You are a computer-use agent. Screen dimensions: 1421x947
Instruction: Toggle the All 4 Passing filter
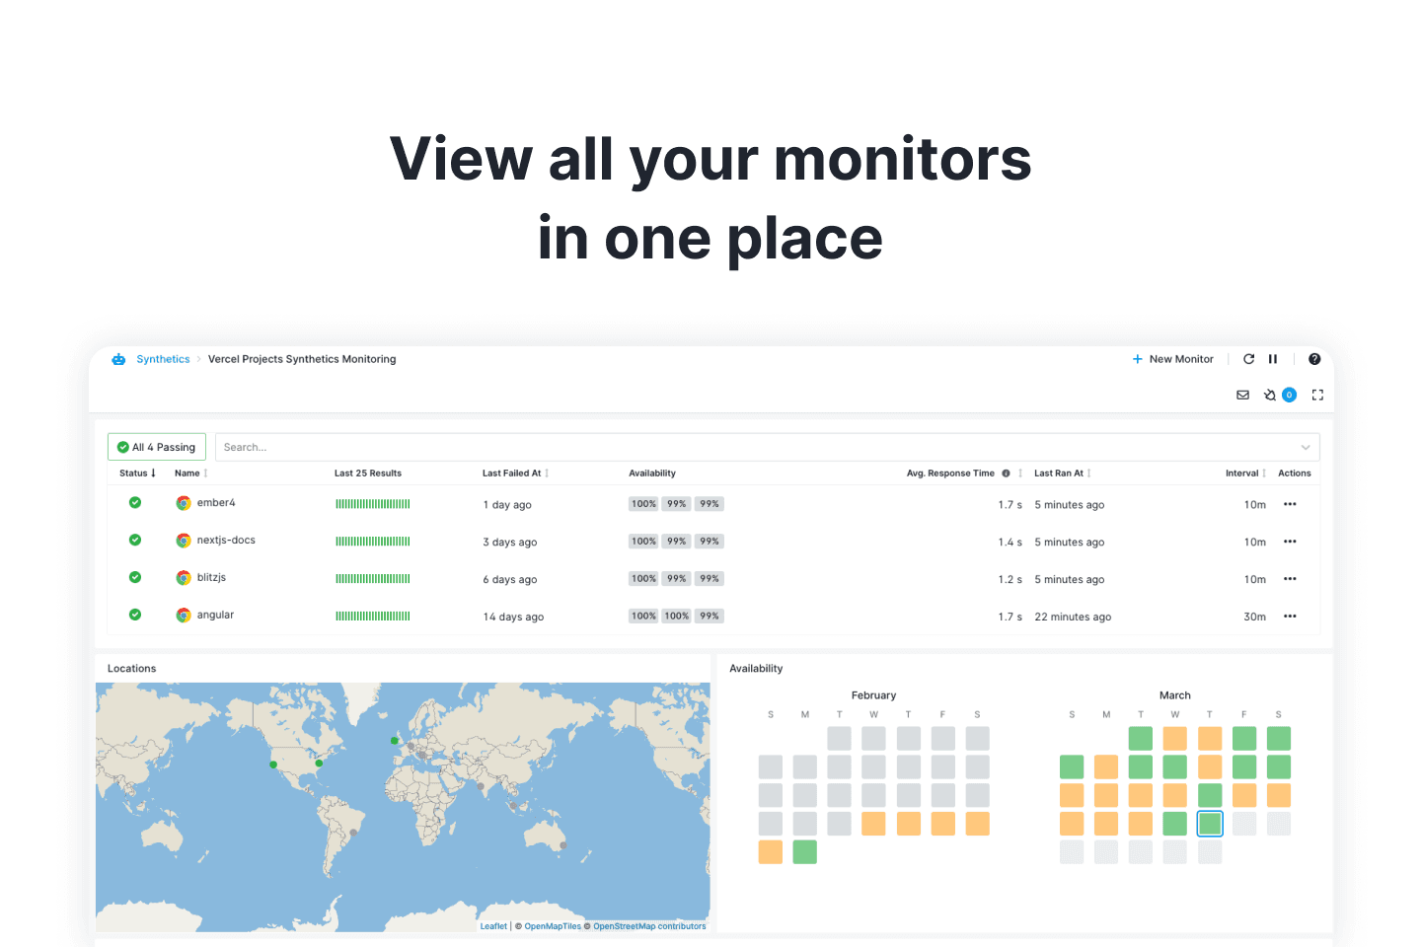point(157,447)
